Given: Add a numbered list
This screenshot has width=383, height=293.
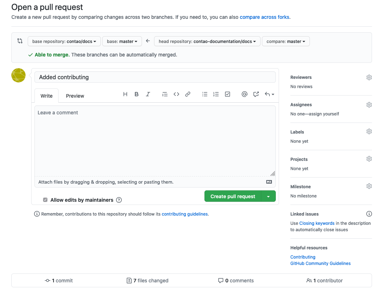Looking at the screenshot, I should click(x=216, y=94).
